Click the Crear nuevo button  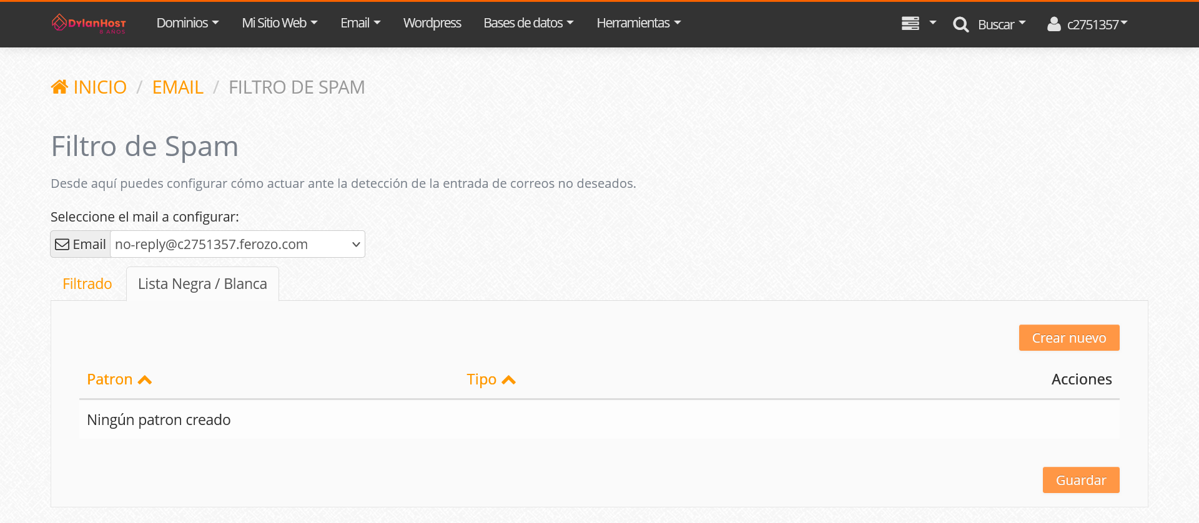tap(1069, 338)
